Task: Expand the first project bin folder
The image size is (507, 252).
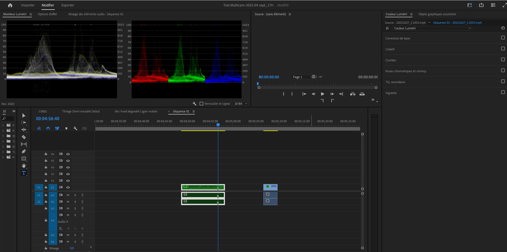Action: (x=3, y=125)
